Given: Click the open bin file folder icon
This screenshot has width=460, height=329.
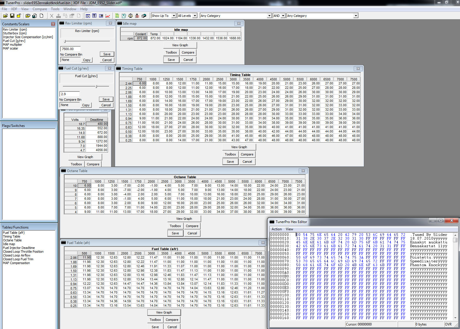Looking at the screenshot, I should click(5, 16).
